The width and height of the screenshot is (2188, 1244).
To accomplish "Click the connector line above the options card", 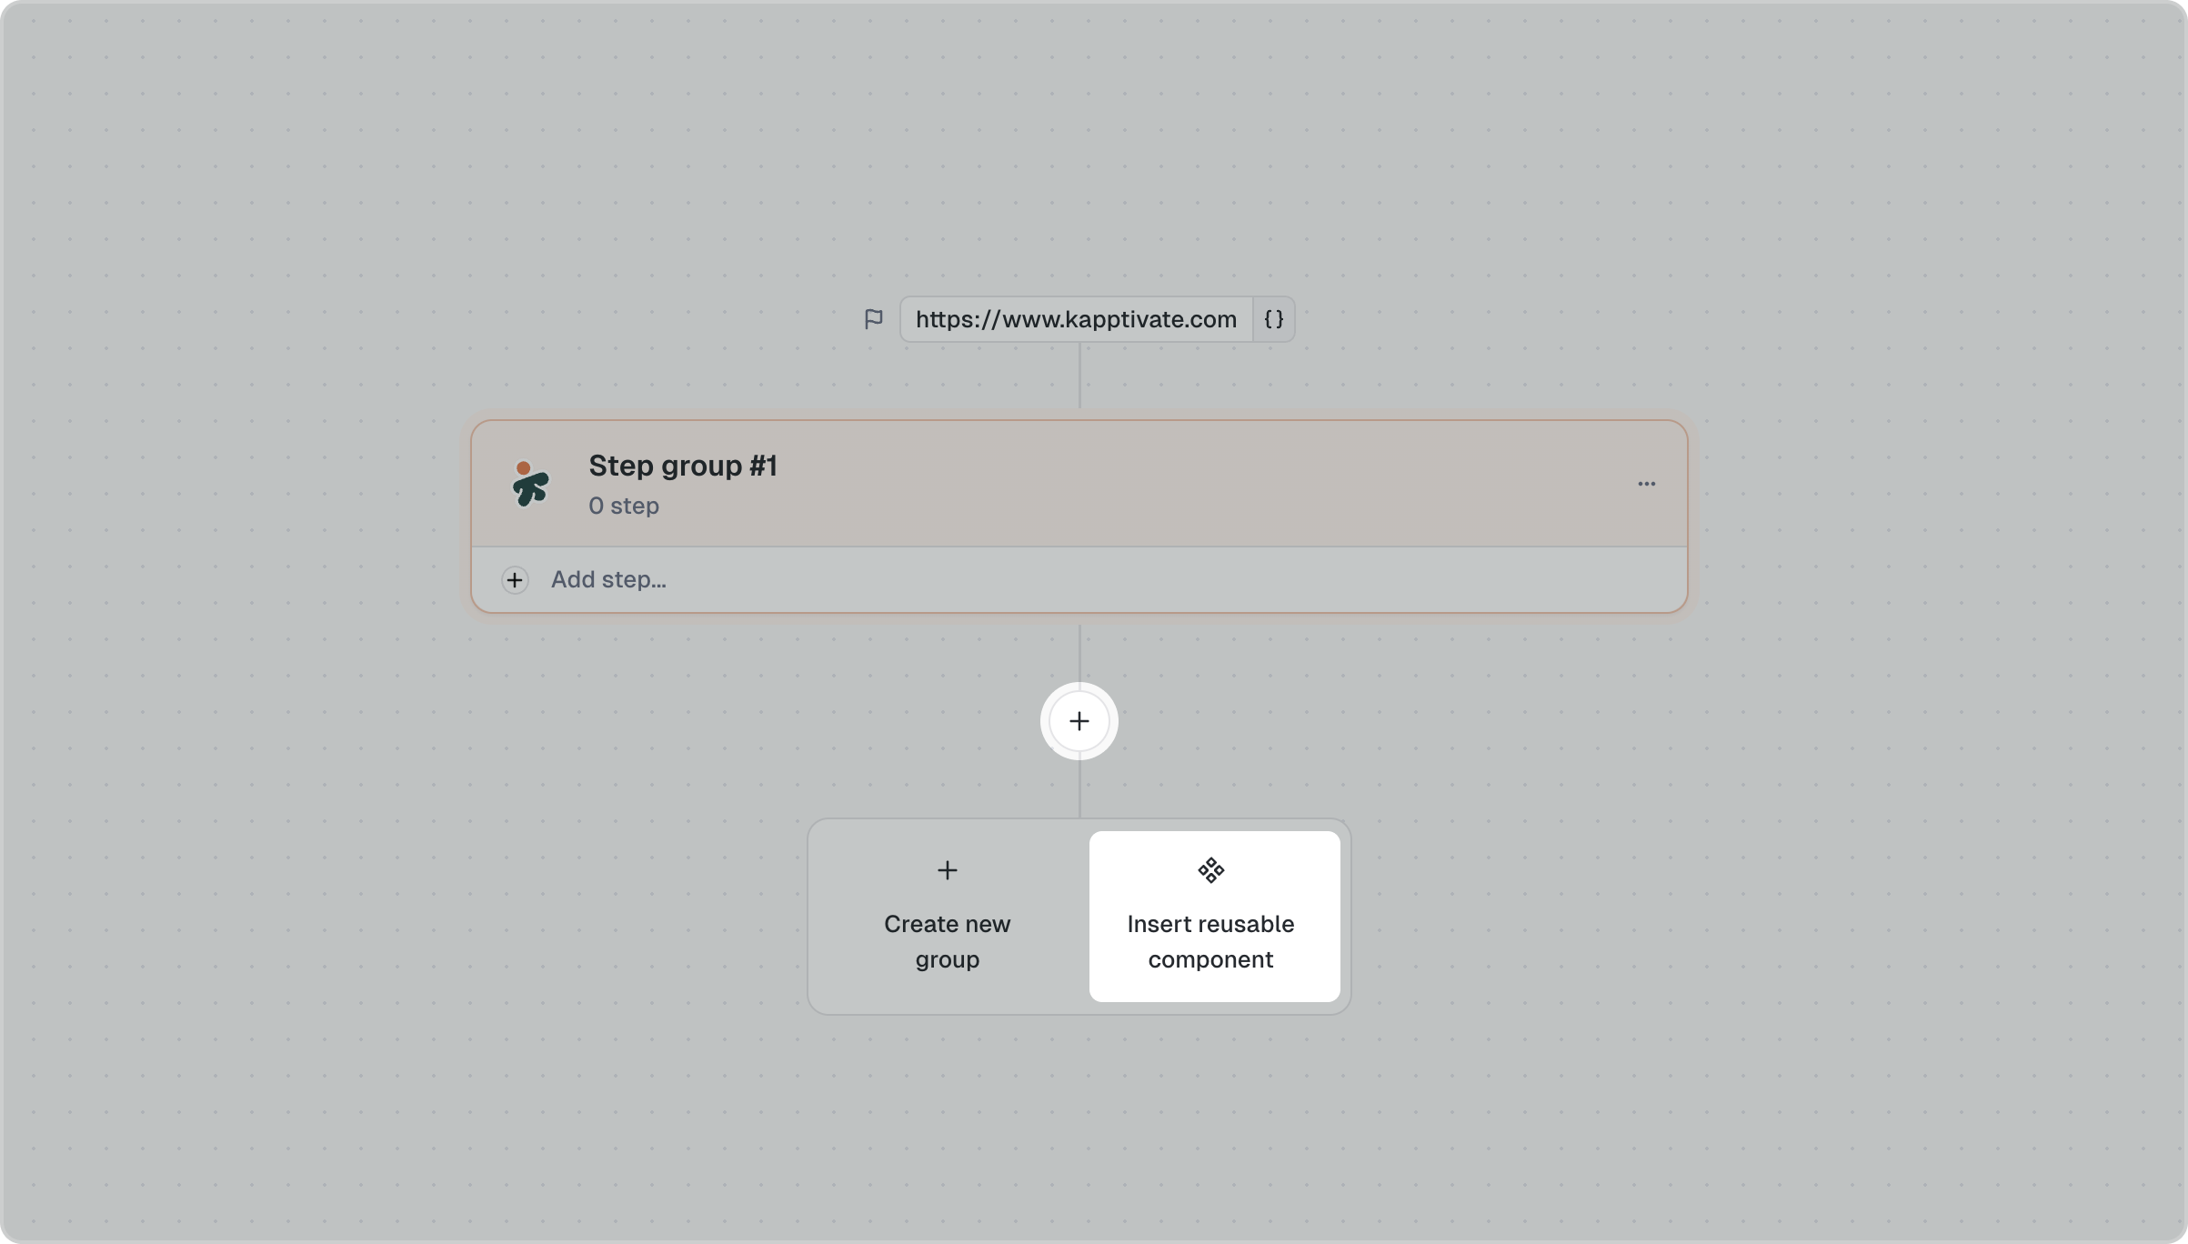I will (1079, 789).
